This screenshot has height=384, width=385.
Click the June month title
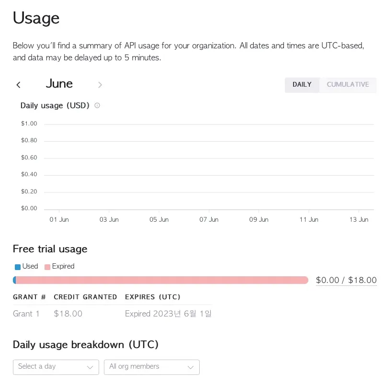click(x=59, y=84)
